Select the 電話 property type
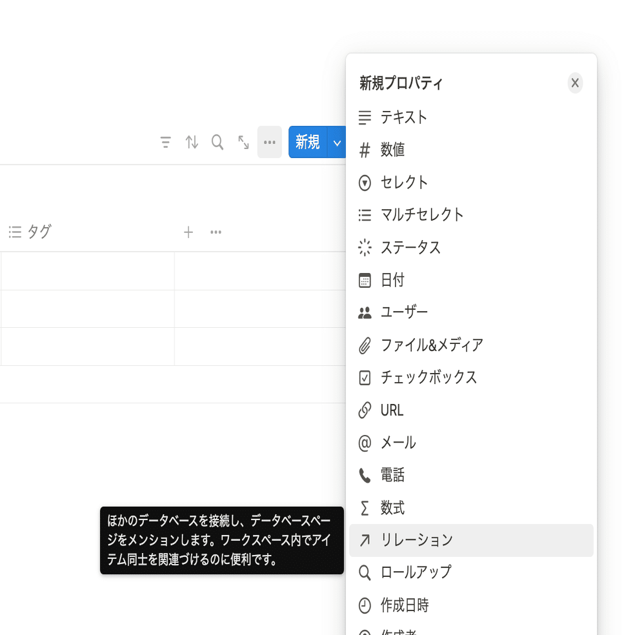 click(x=471, y=475)
